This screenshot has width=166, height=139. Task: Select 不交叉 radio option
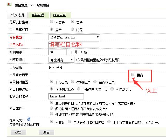(51, 122)
